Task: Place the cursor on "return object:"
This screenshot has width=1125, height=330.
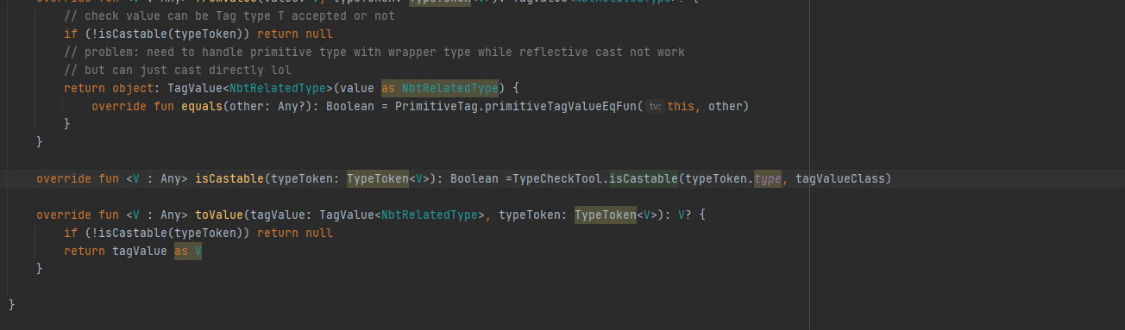Action: (112, 88)
